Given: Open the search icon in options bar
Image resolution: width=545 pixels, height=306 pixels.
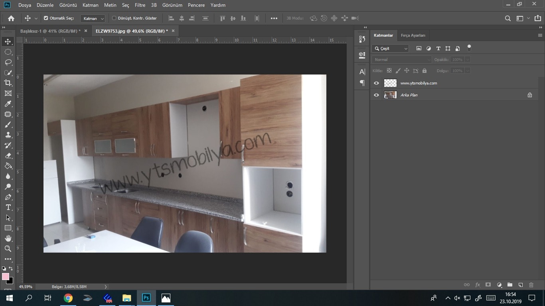Looking at the screenshot, I should 507,18.
